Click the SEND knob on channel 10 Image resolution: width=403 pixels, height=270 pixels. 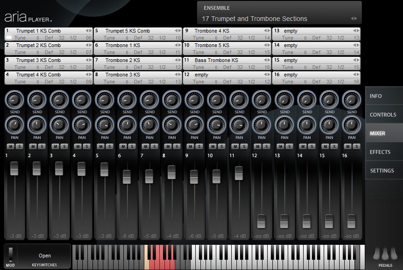pyautogui.click(x=217, y=100)
